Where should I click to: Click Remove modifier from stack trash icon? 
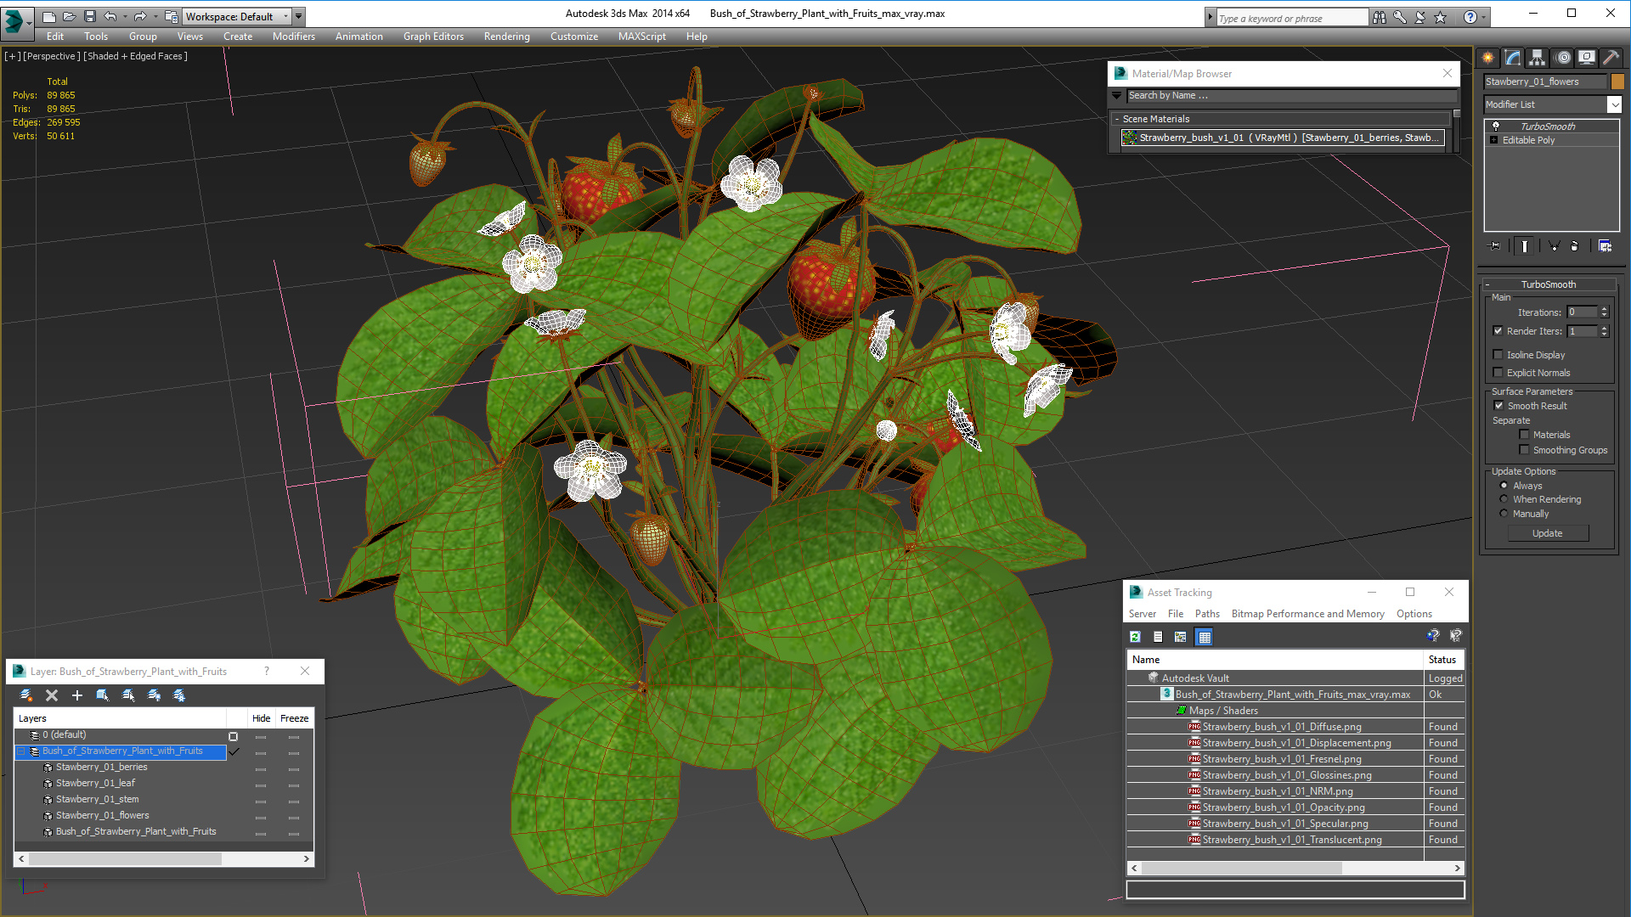click(1574, 246)
